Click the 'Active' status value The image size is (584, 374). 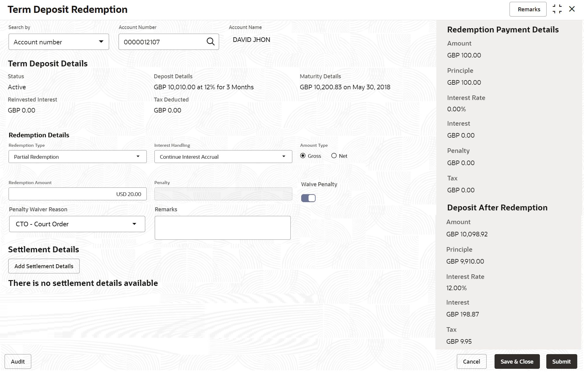(x=17, y=87)
